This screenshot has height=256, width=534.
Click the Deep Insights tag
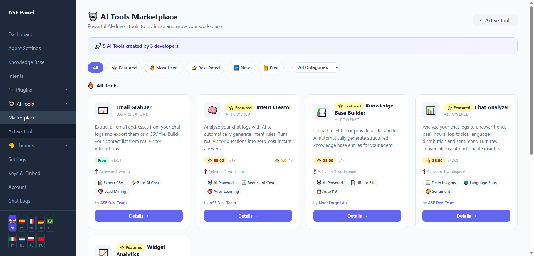(x=441, y=183)
